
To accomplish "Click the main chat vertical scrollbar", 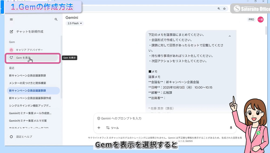I will [x=266, y=31].
